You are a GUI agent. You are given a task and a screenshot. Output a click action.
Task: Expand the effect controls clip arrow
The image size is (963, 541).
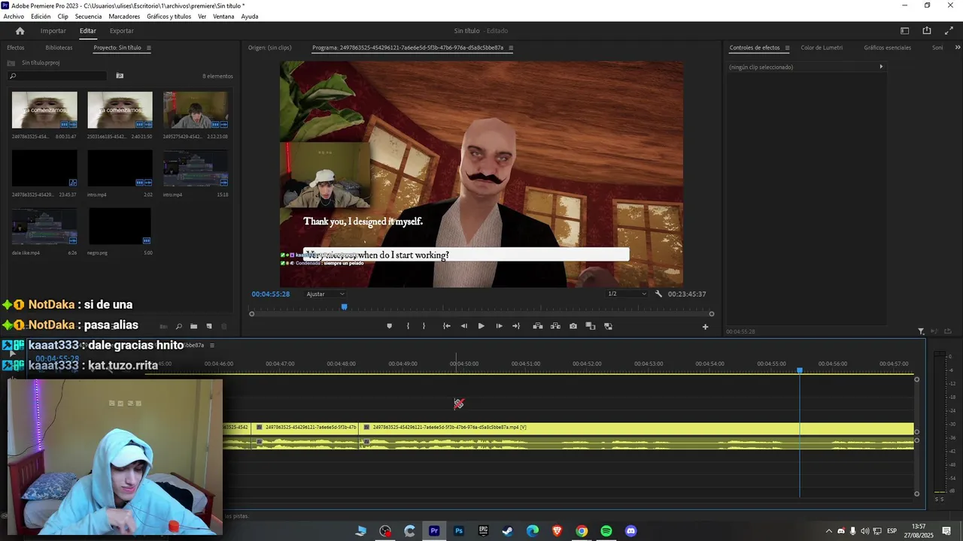(881, 67)
